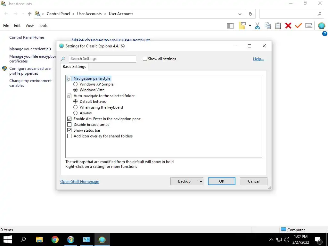Image resolution: width=328 pixels, height=246 pixels.
Task: Toggle the navigation pane toolbar icon
Action: point(230,26)
